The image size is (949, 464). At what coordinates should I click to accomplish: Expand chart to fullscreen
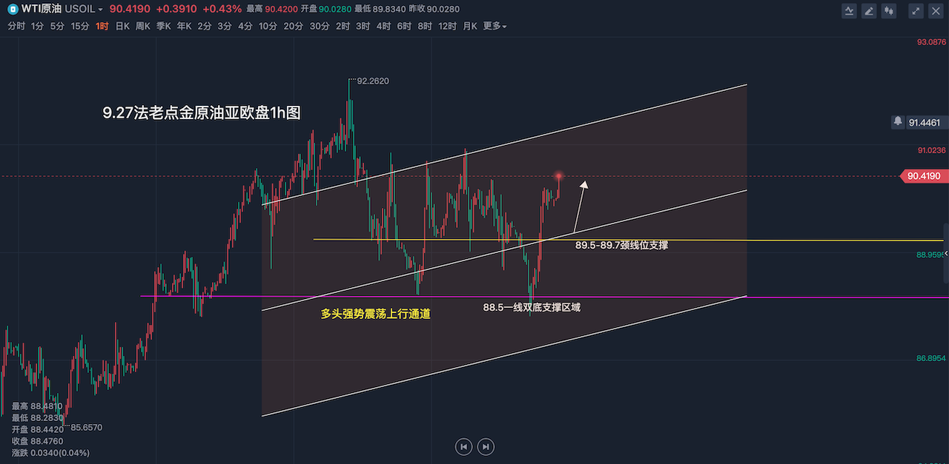(x=916, y=10)
